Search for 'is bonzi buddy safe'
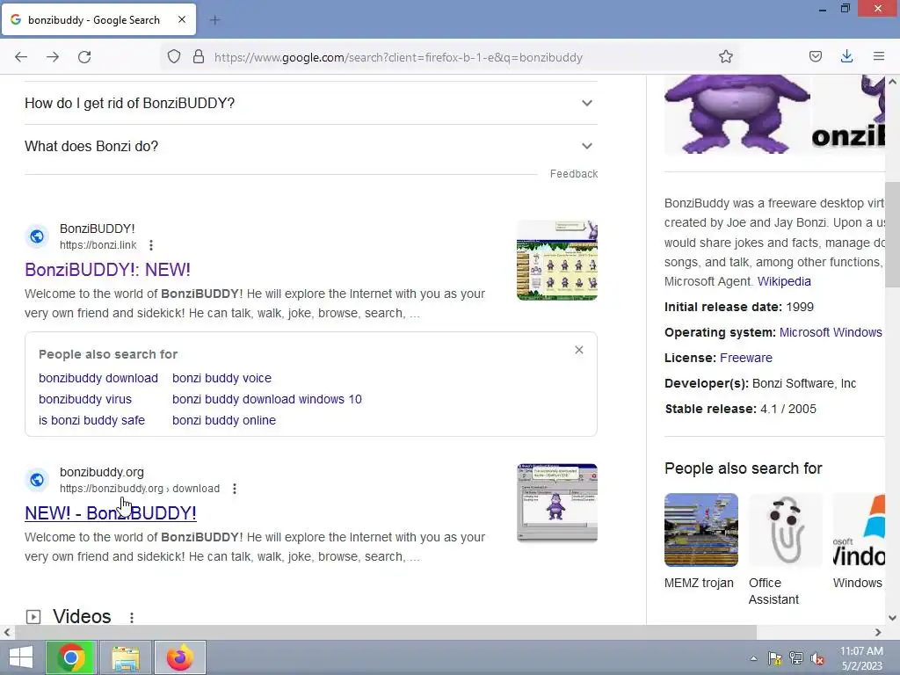The image size is (900, 675). pyautogui.click(x=91, y=421)
